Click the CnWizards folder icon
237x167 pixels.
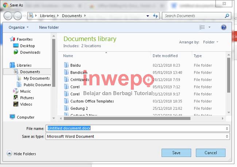click(66, 79)
